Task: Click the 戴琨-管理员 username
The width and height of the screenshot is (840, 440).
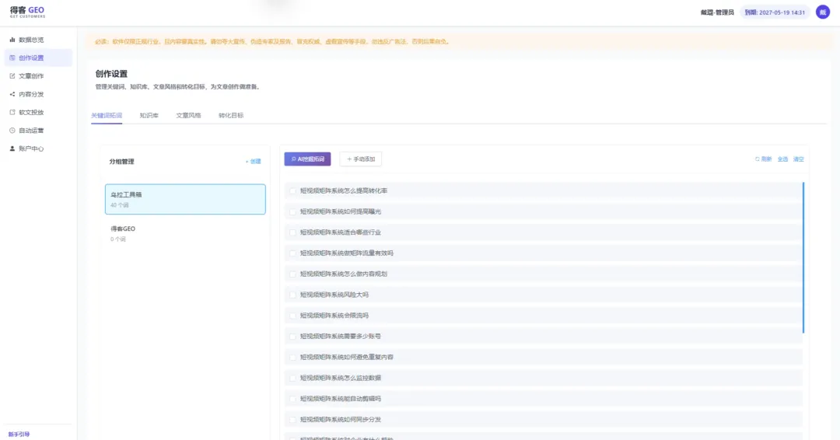Action: click(x=717, y=12)
